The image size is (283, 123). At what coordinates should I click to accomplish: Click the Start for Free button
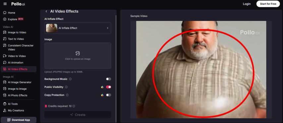pyautogui.click(x=268, y=4)
